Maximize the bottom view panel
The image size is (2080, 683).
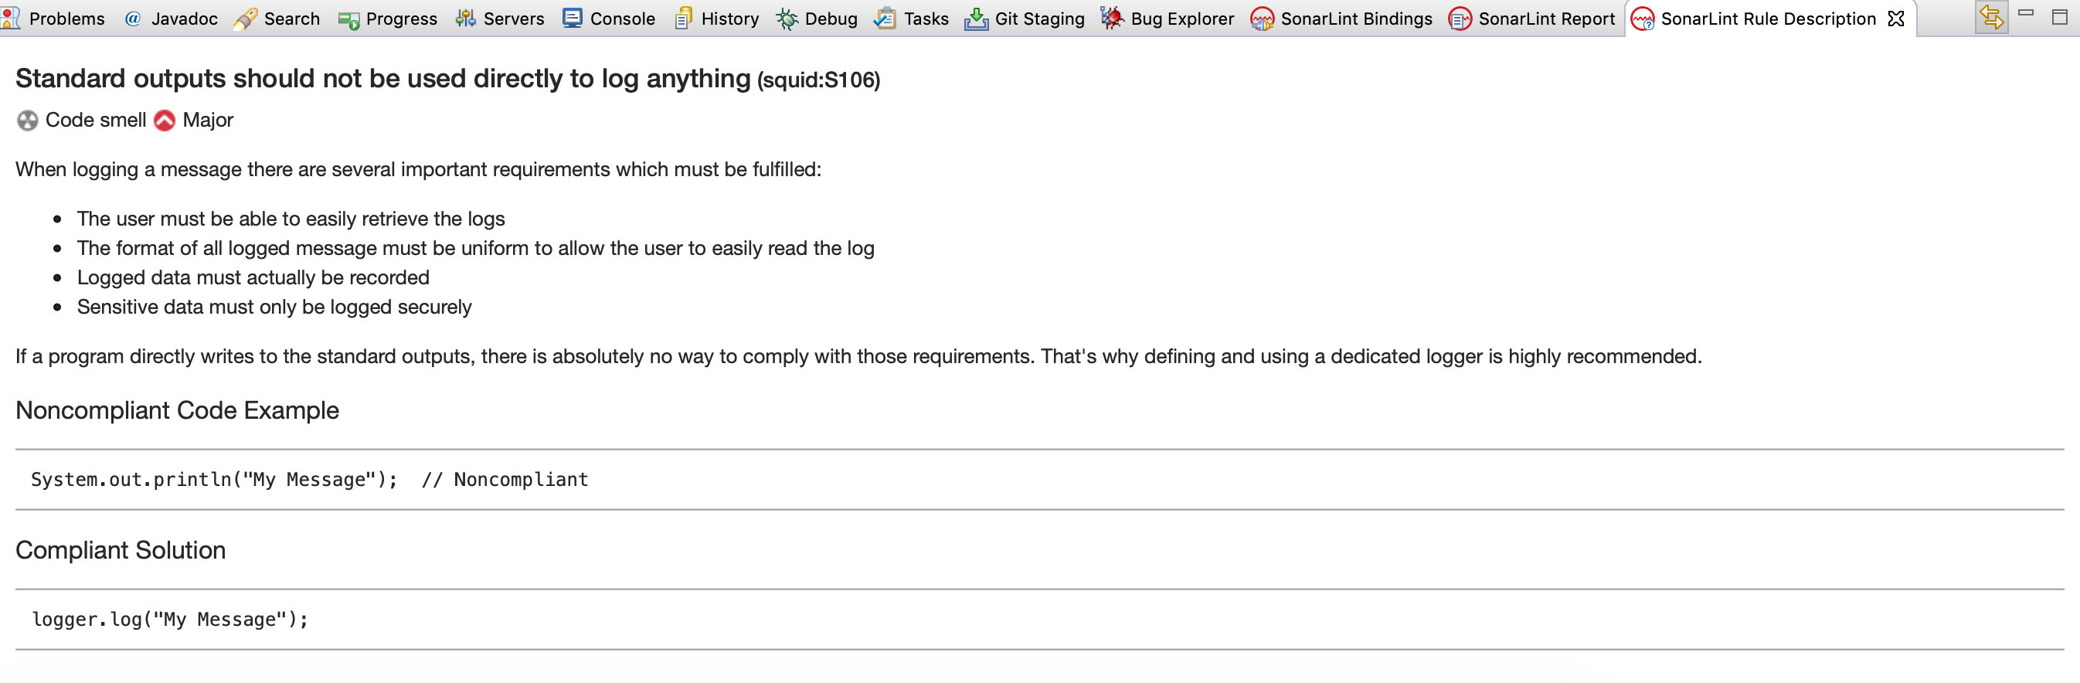point(2060,16)
